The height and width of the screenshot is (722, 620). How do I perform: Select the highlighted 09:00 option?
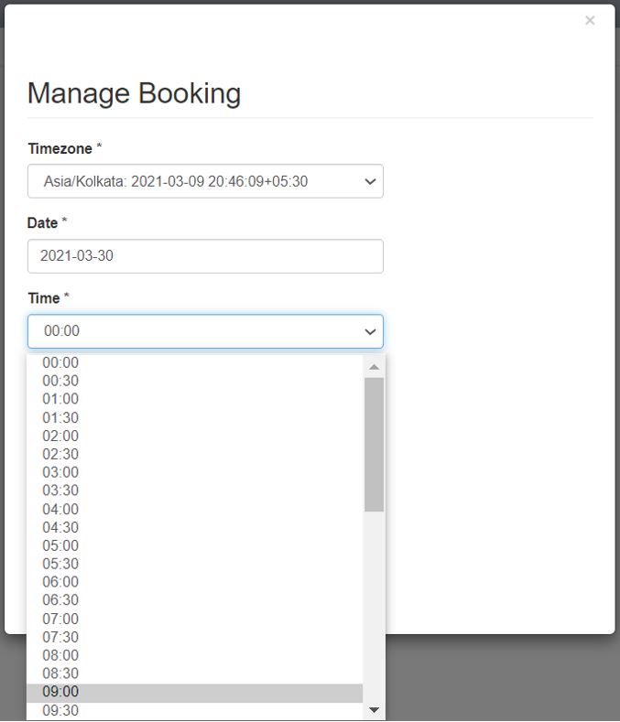pyautogui.click(x=60, y=692)
